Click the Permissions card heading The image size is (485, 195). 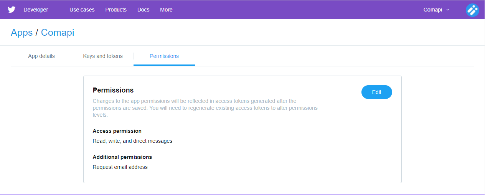pos(113,90)
